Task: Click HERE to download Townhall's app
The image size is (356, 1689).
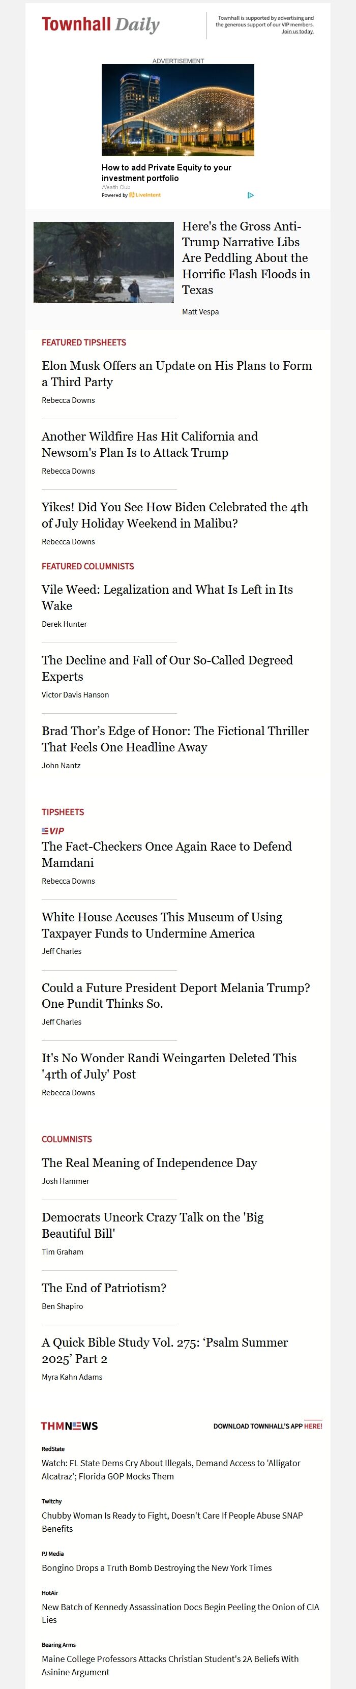Action: (313, 1426)
